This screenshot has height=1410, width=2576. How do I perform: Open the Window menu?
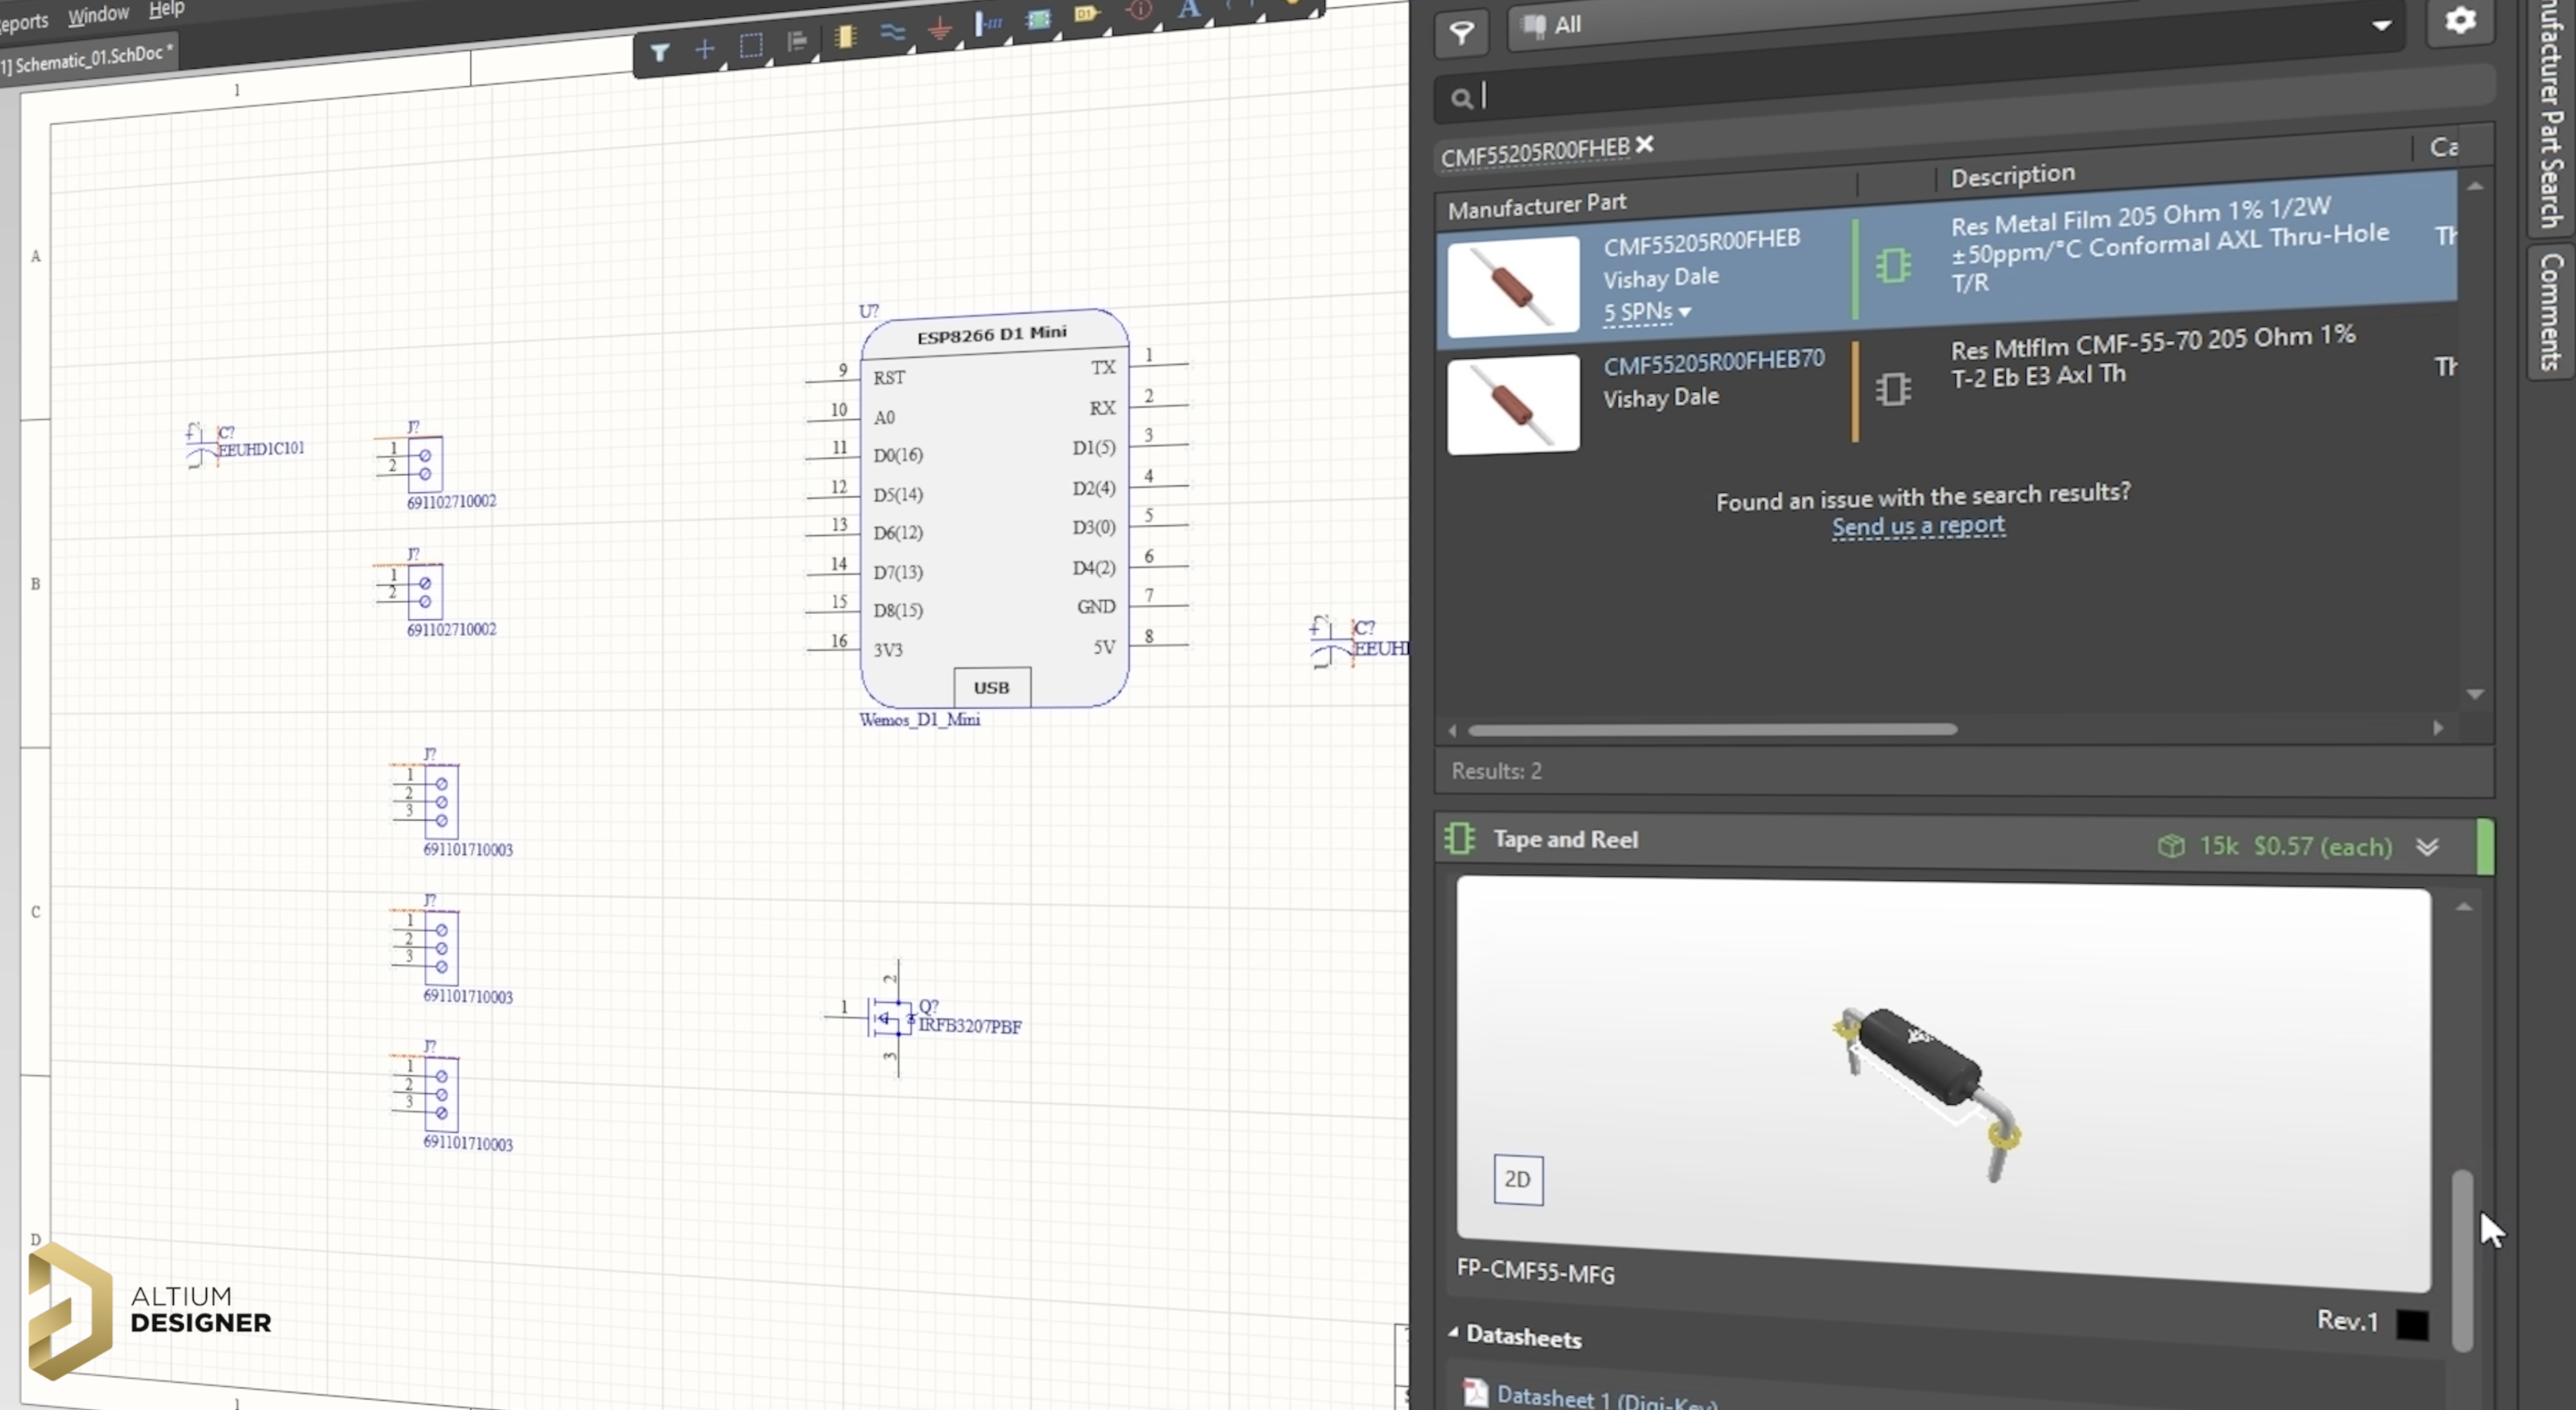point(98,15)
